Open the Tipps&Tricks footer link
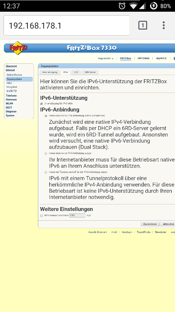This screenshot has width=175, height=312. [x=144, y=232]
